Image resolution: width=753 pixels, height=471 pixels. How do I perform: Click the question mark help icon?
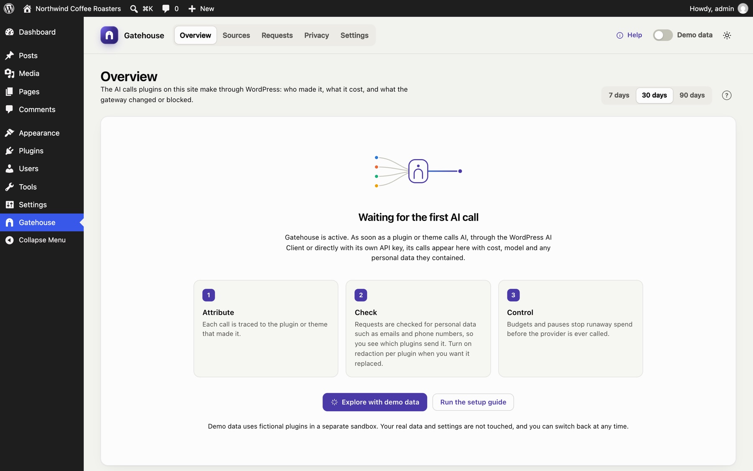tap(727, 95)
